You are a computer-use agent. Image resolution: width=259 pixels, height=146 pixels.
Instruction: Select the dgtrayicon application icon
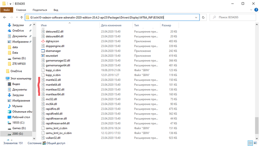[43, 41]
